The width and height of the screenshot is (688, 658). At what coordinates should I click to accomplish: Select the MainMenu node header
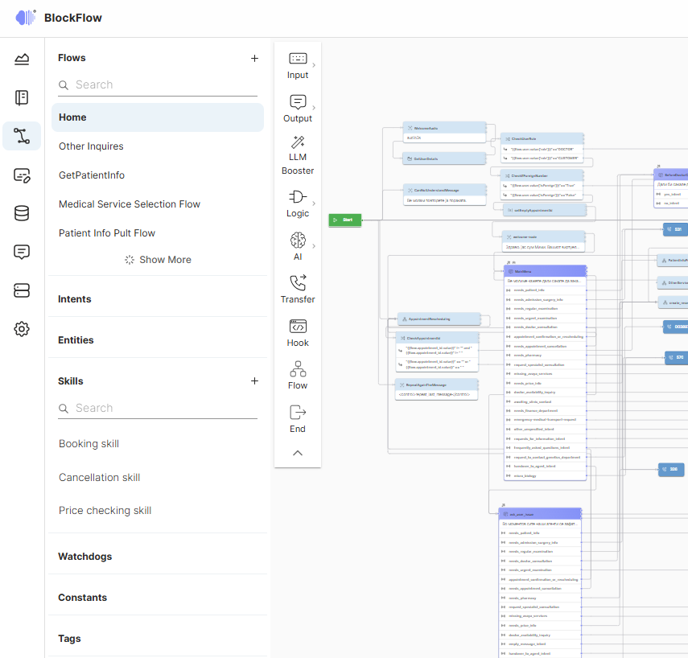click(x=545, y=272)
